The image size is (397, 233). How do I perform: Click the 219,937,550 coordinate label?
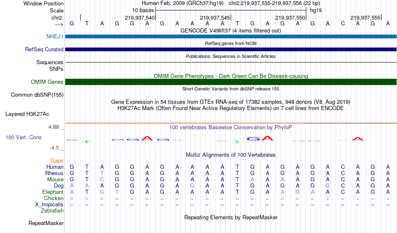click(x=290, y=18)
